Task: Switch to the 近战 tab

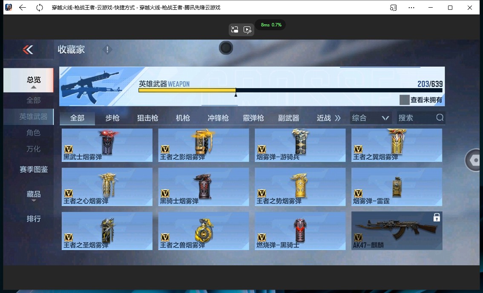Action: point(324,118)
